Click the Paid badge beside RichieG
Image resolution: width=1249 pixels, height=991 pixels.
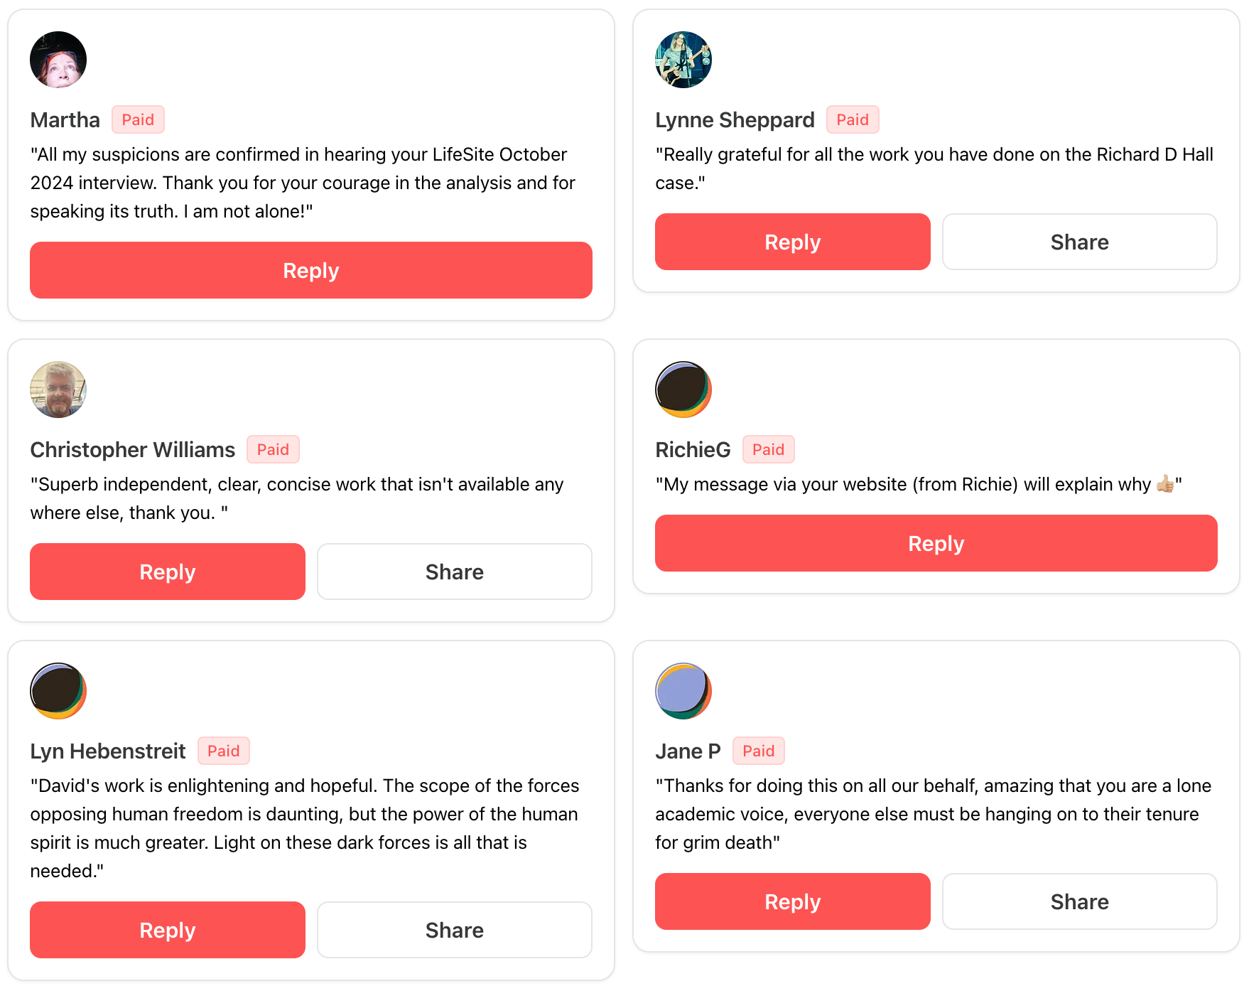(768, 450)
